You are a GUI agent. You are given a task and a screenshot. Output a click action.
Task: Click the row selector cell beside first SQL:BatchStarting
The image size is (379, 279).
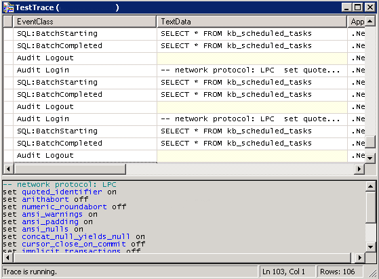(8, 34)
